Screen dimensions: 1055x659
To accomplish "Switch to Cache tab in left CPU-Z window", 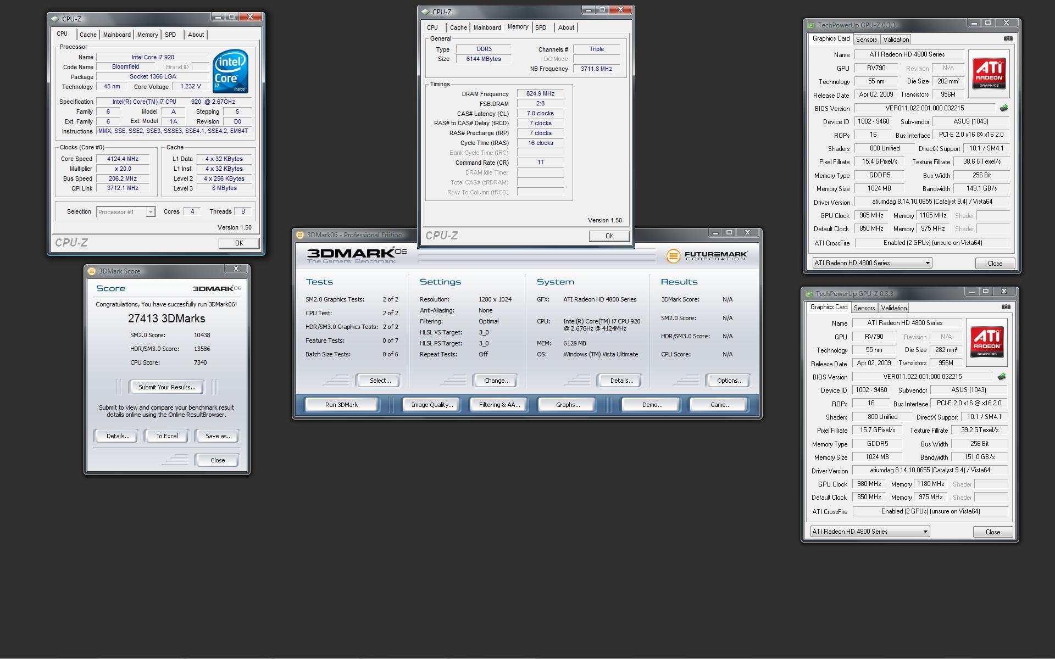I will click(x=88, y=35).
